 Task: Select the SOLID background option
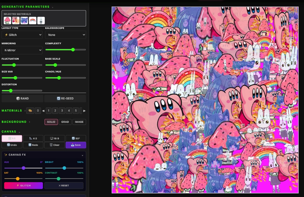click(x=51, y=122)
